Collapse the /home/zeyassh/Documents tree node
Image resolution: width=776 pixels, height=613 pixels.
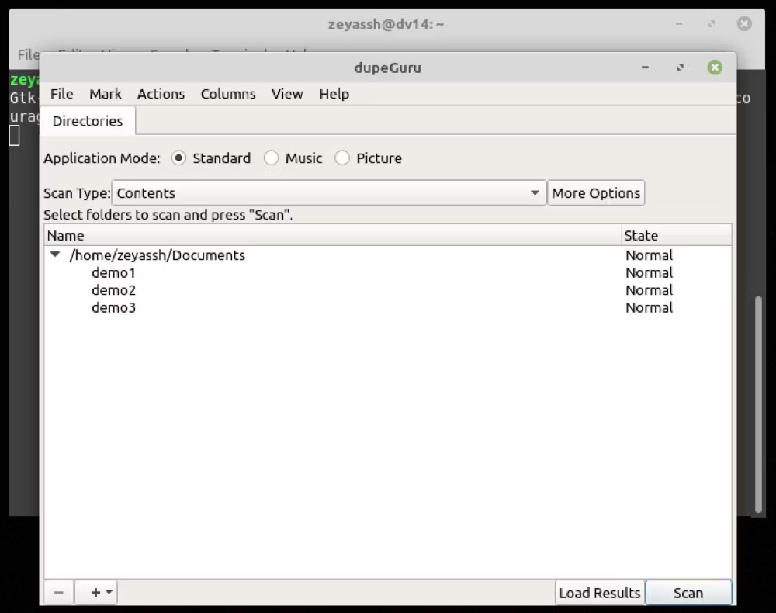(55, 255)
